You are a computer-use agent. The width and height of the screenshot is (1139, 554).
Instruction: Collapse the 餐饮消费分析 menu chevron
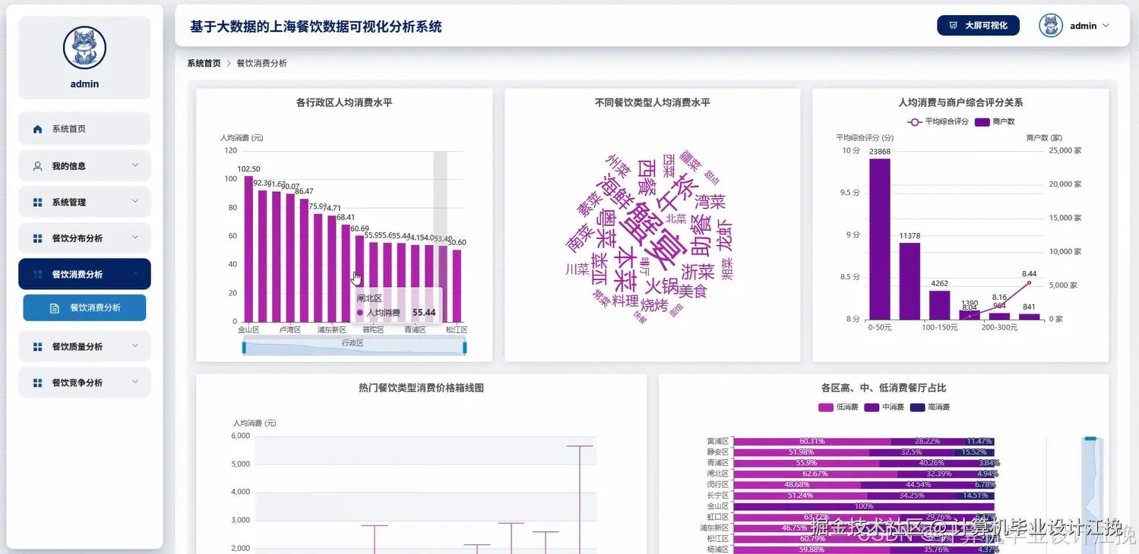pos(135,274)
